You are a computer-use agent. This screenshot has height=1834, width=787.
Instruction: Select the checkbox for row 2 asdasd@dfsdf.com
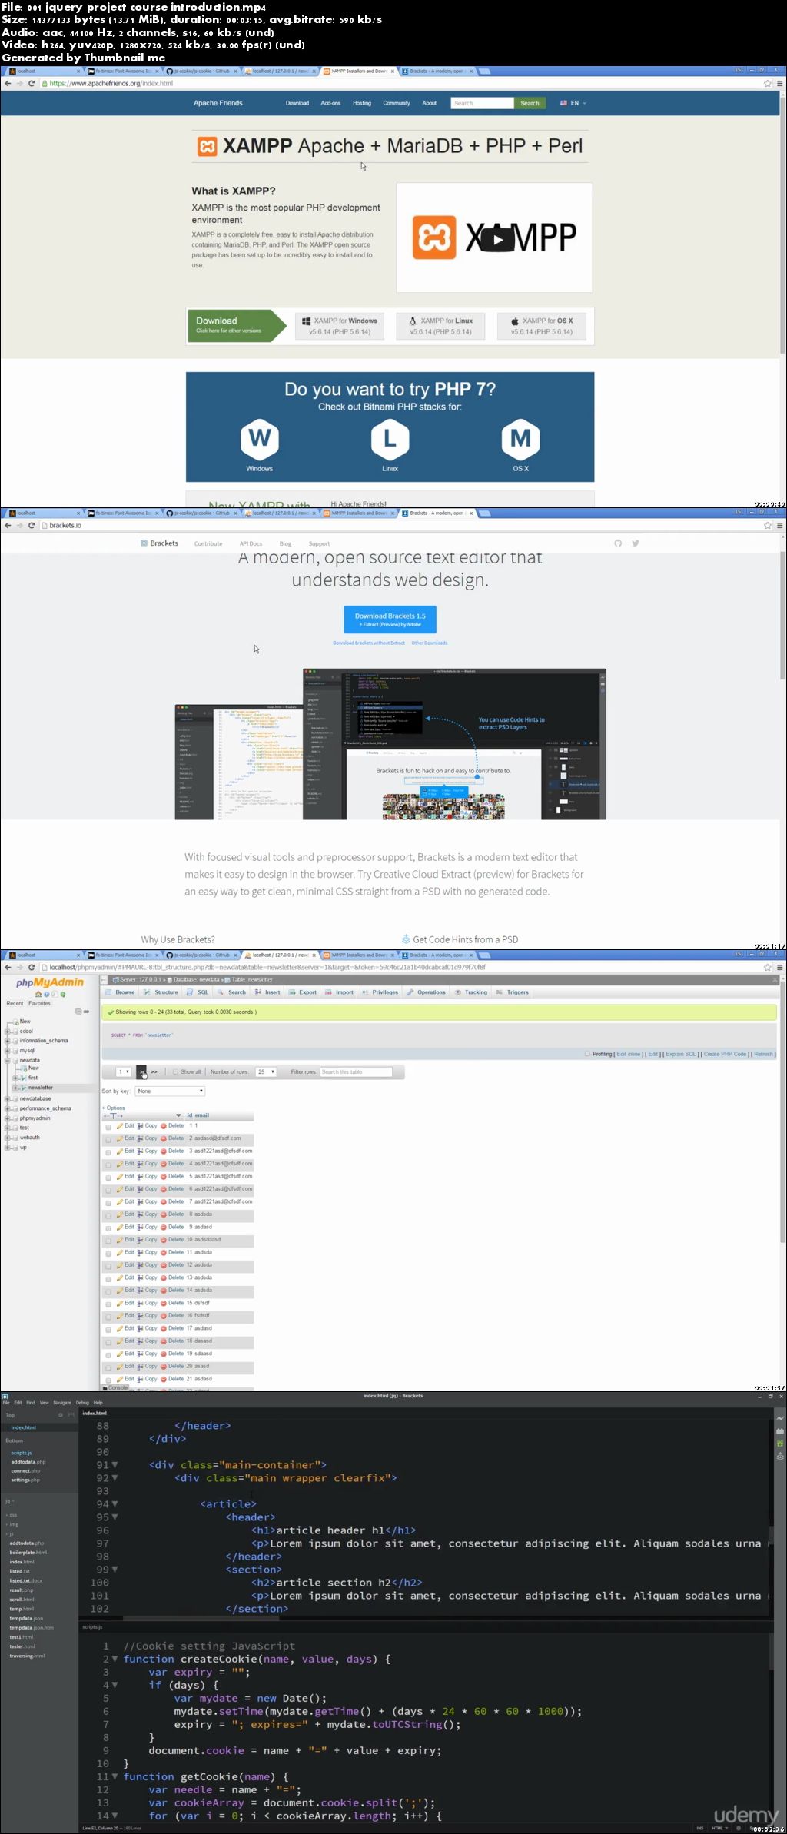click(x=108, y=1139)
